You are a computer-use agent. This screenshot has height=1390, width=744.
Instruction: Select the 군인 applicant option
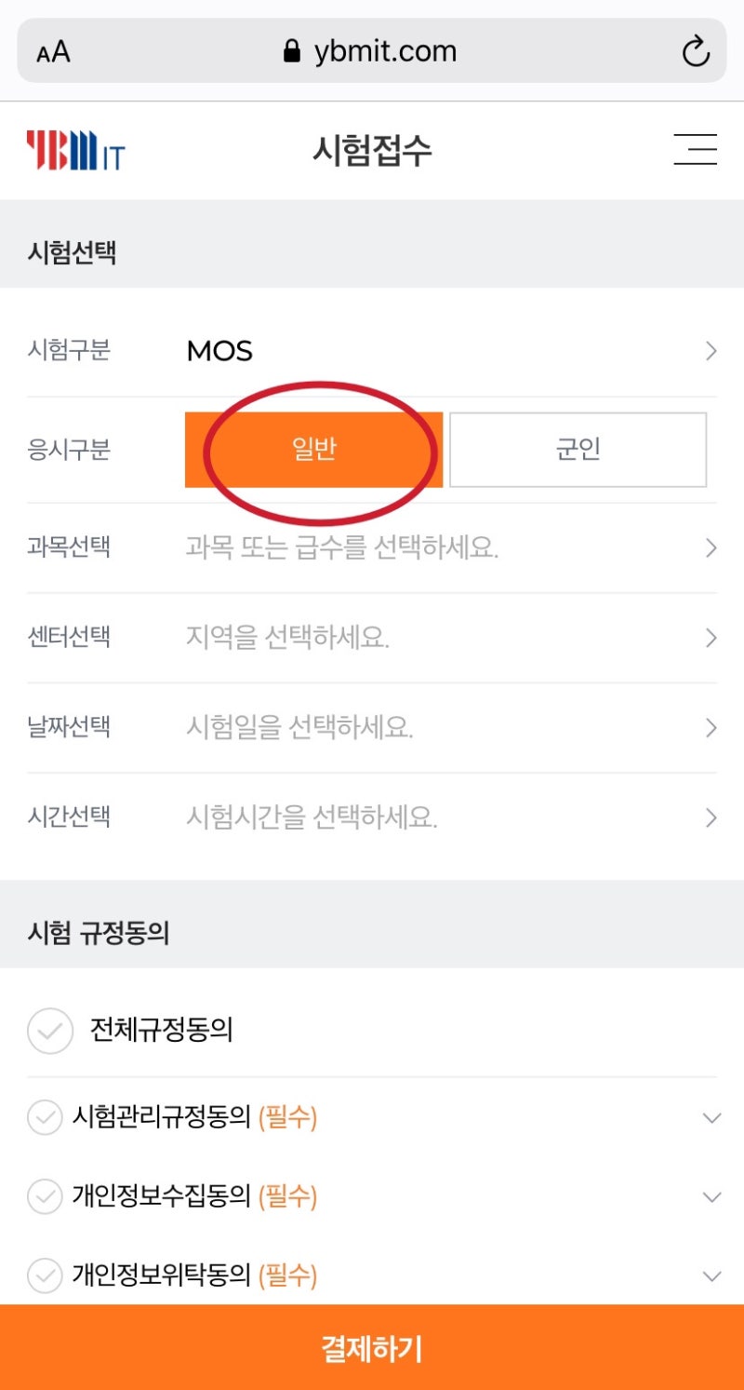coord(578,450)
